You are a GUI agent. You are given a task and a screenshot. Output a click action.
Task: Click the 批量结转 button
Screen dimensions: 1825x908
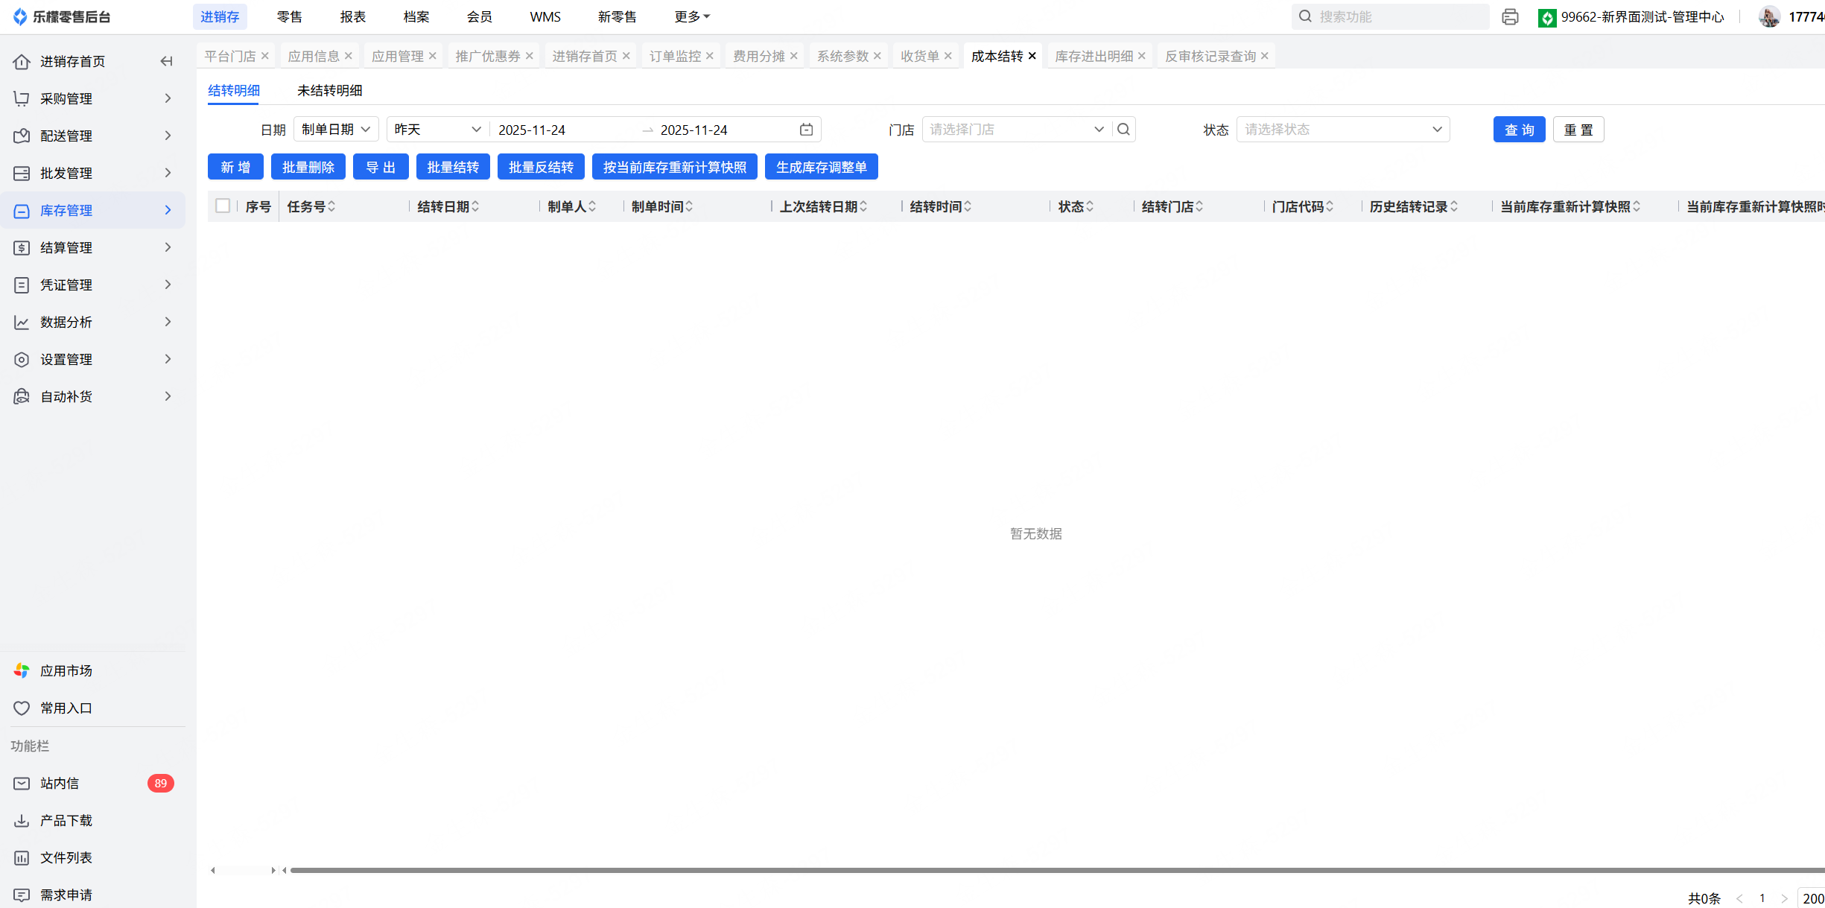(453, 167)
